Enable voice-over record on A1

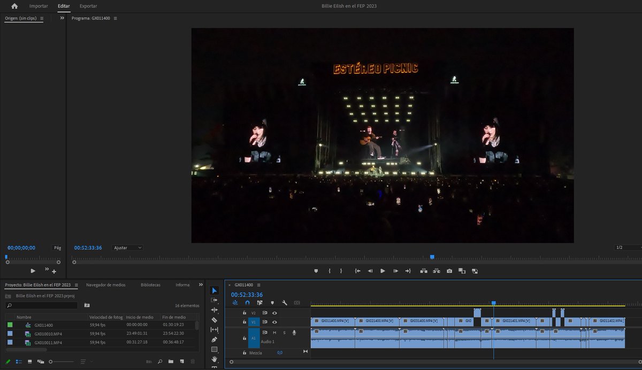[294, 333]
